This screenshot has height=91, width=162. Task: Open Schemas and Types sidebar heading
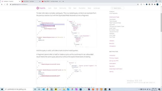[114, 17]
